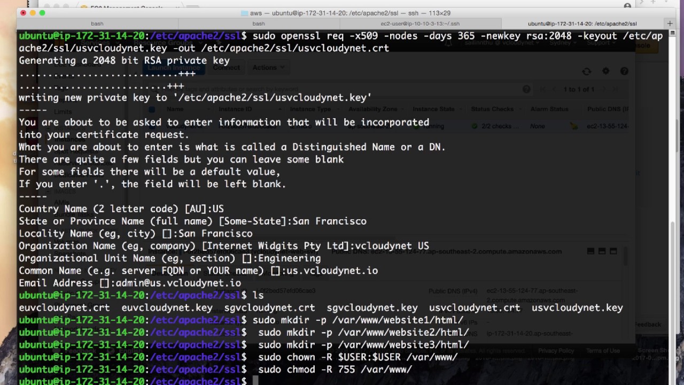This screenshot has width=684, height=385.
Task: Click the 'sudo chmod -R 755 /var/www/' command
Action: (335, 369)
